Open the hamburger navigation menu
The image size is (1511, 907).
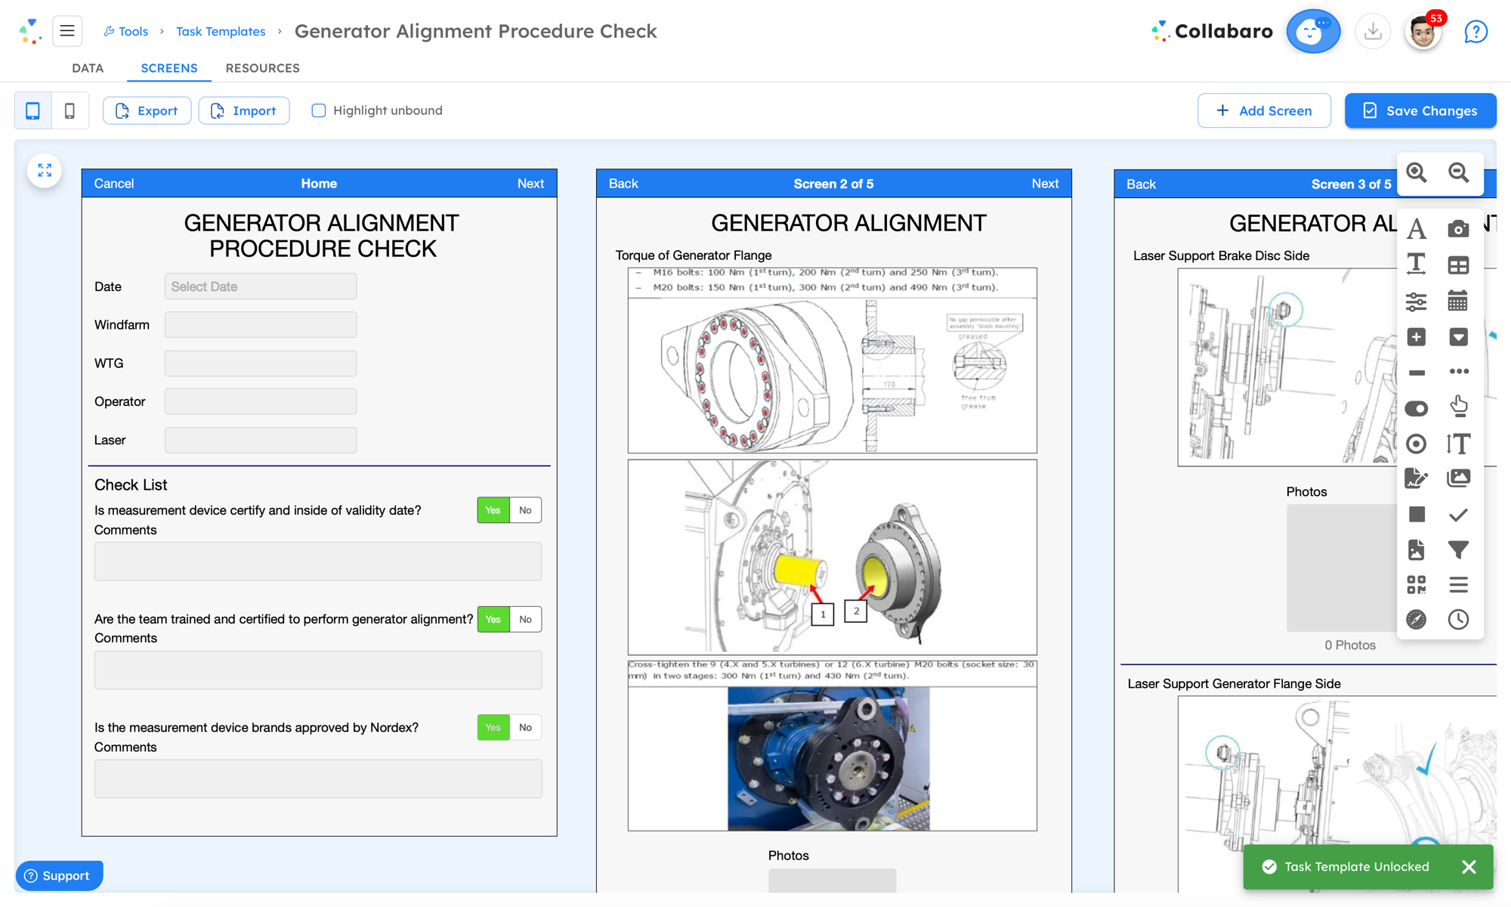click(x=67, y=31)
